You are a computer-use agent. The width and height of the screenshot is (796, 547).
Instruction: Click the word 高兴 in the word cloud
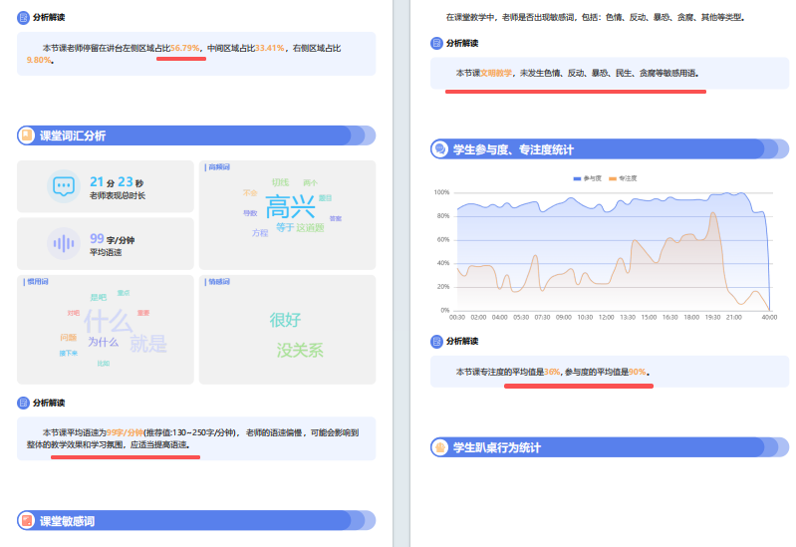pyautogui.click(x=290, y=207)
